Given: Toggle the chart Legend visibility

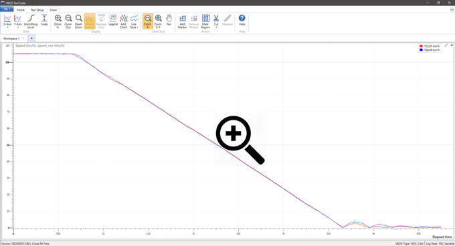Looking at the screenshot, I should pyautogui.click(x=113, y=20).
